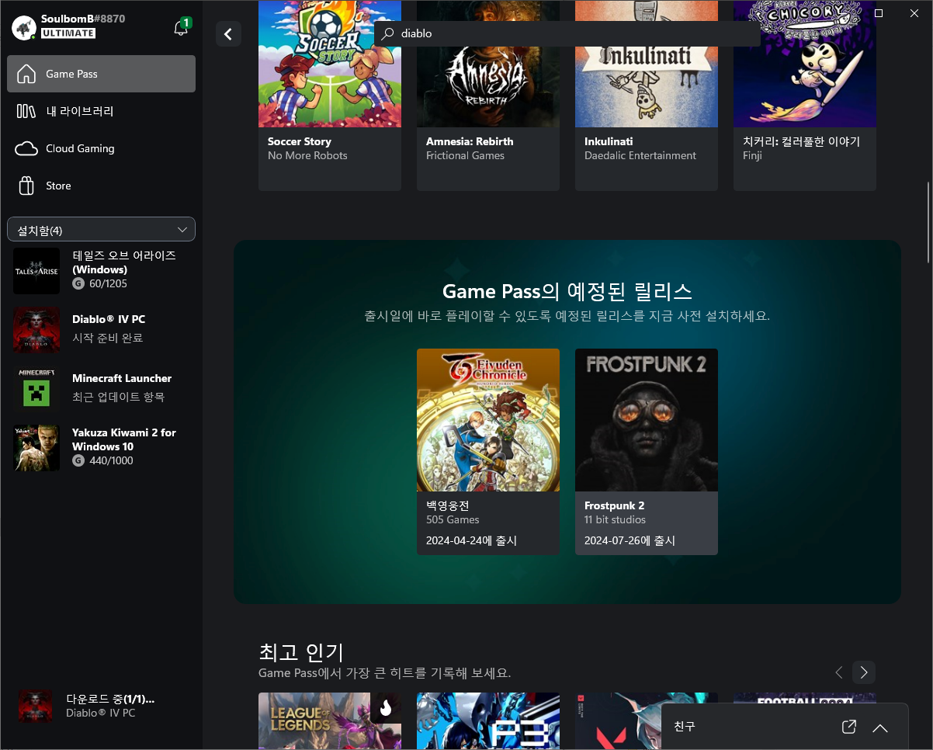
Task: Pop out the 친구 friends panel
Action: click(849, 727)
